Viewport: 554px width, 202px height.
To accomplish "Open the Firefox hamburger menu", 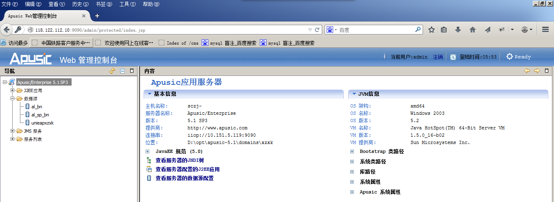I will [x=545, y=30].
